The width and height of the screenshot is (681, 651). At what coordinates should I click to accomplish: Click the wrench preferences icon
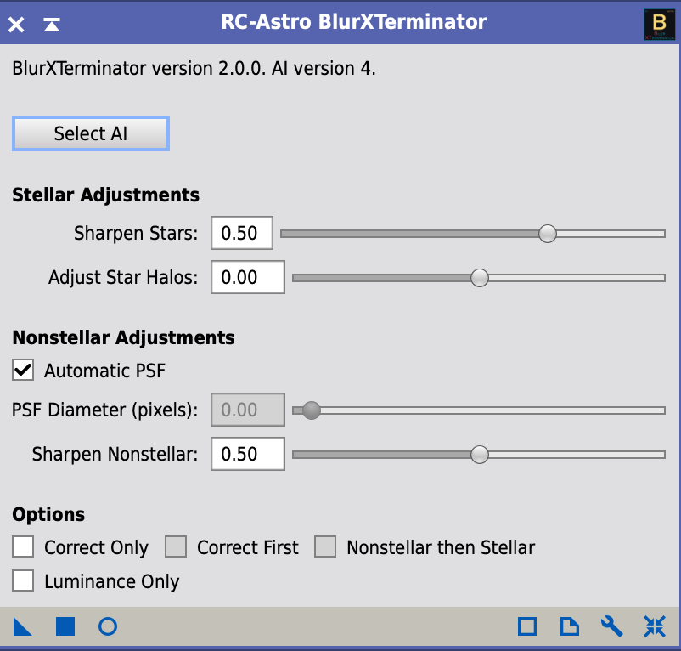(x=612, y=626)
